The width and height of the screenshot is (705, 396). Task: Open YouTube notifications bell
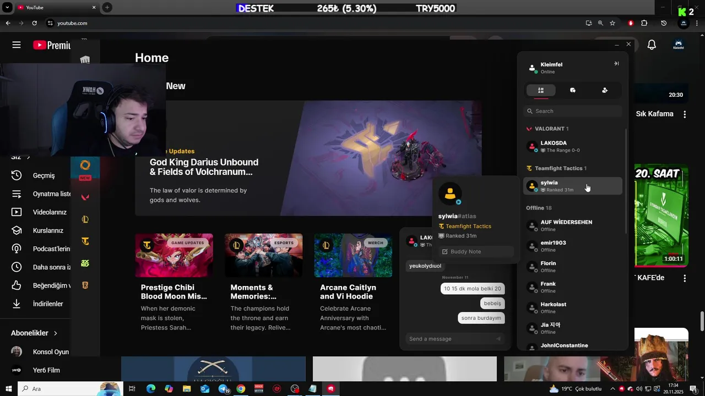652,45
